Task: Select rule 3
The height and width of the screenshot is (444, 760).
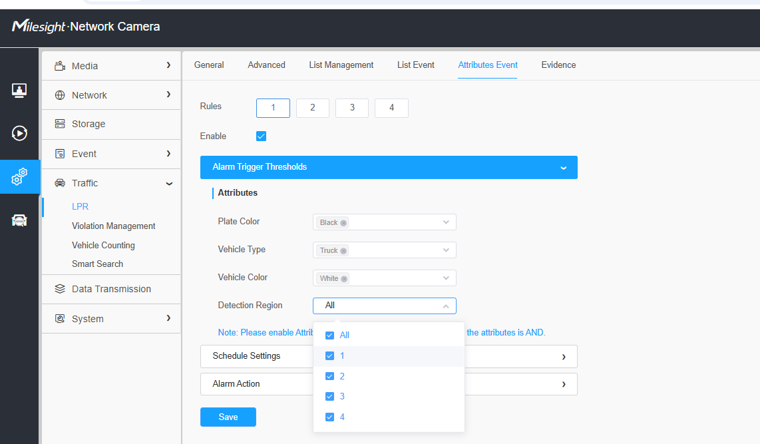Action: [x=352, y=108]
